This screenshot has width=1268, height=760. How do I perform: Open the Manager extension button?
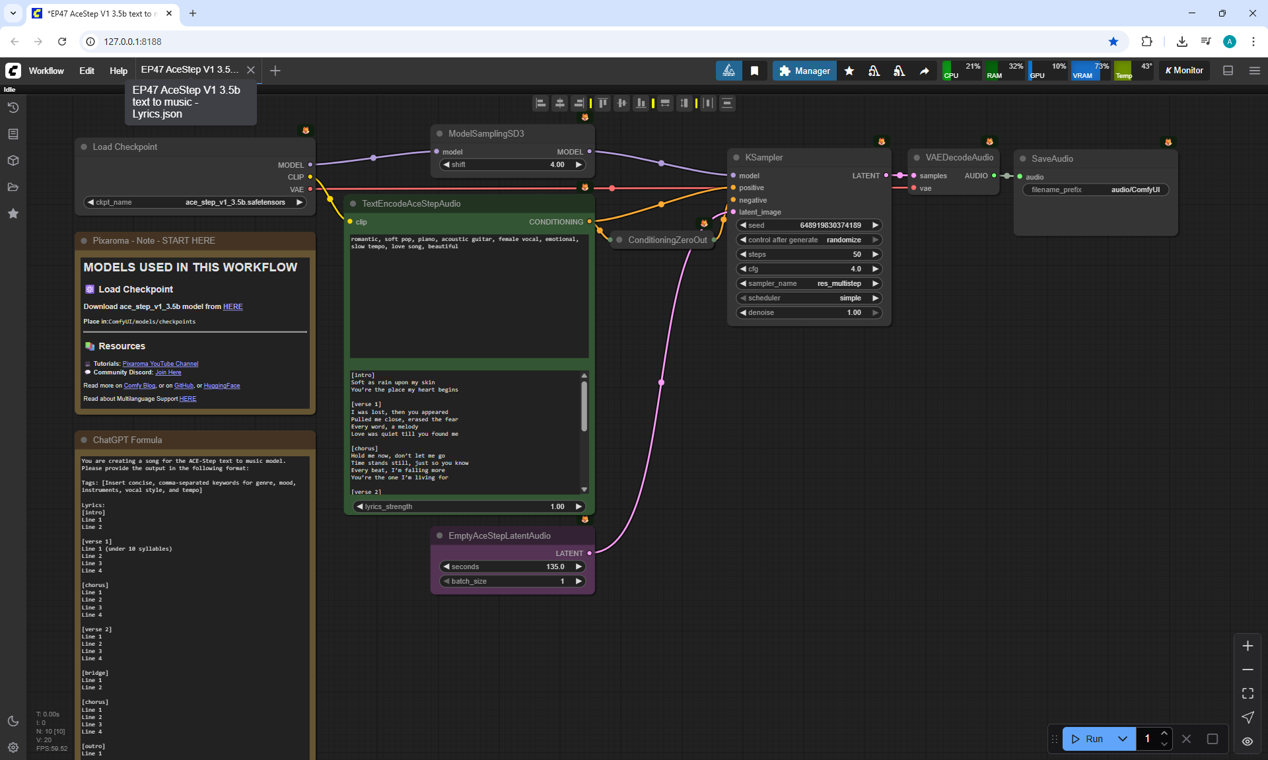(804, 71)
